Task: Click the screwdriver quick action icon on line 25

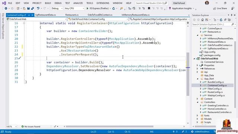Action: pos(20,58)
